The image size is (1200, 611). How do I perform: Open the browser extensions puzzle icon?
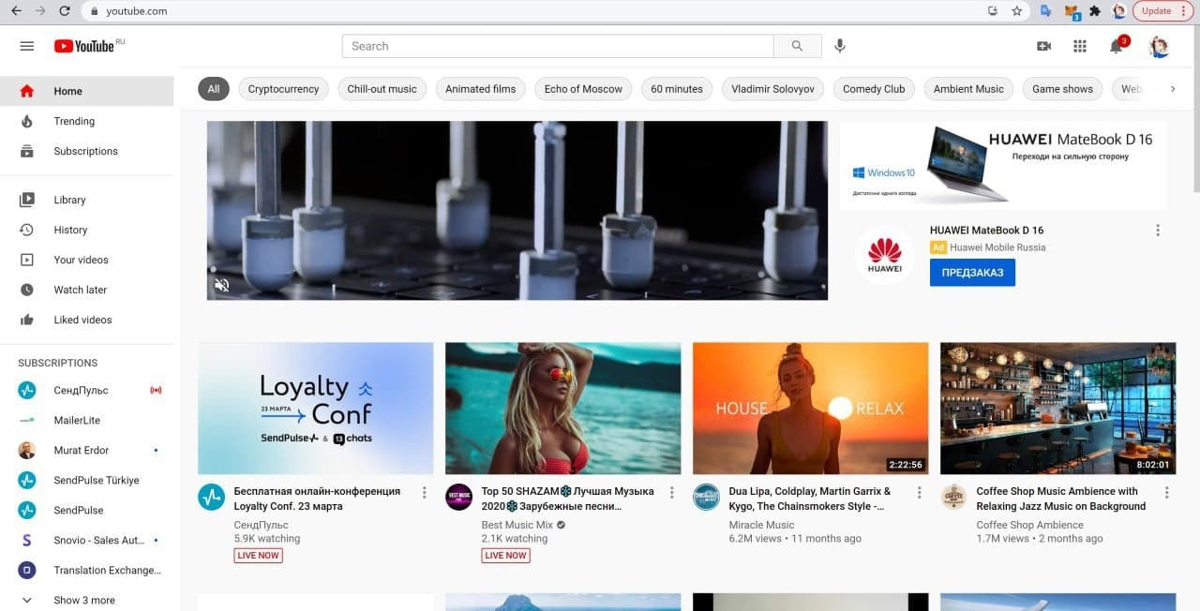[x=1094, y=11]
